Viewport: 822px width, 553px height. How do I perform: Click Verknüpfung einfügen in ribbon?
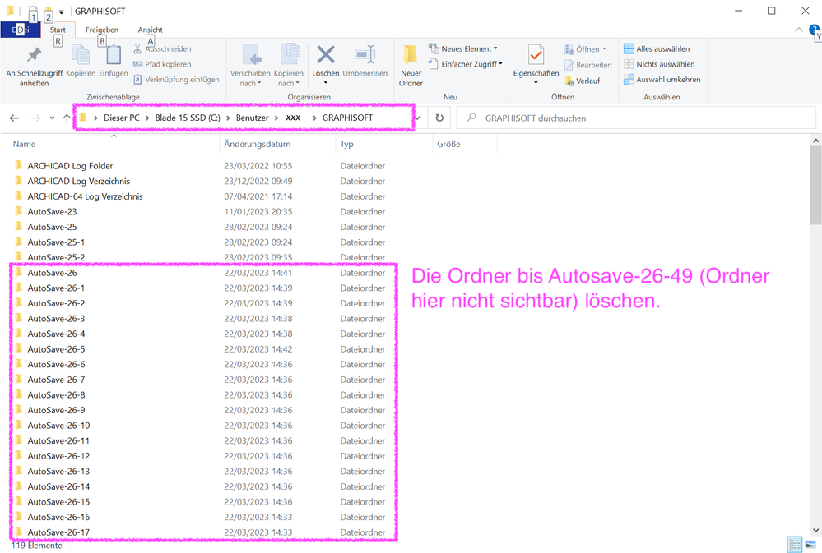176,79
